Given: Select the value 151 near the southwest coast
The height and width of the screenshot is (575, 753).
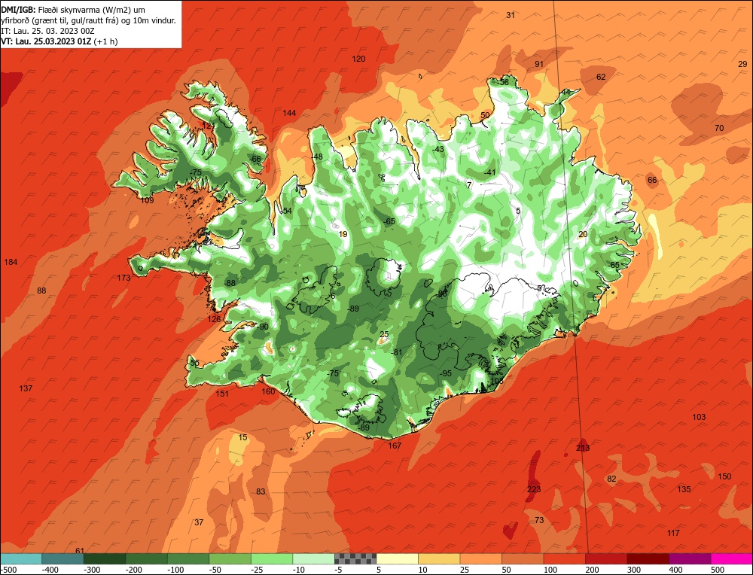Looking at the screenshot, I should click(222, 394).
